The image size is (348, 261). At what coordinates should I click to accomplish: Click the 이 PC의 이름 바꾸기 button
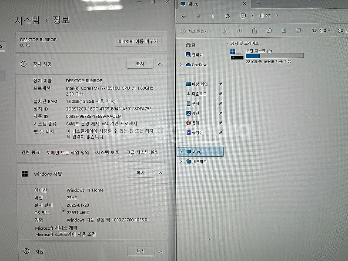coord(139,41)
